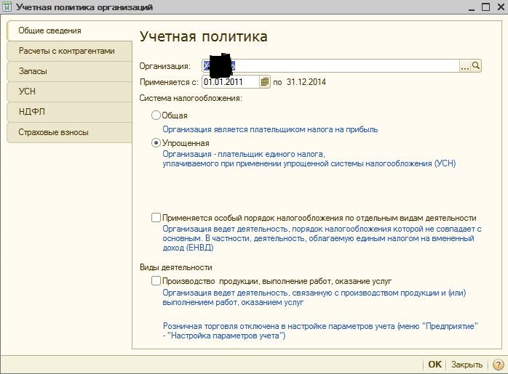Click the Закрыть button

pos(466,365)
